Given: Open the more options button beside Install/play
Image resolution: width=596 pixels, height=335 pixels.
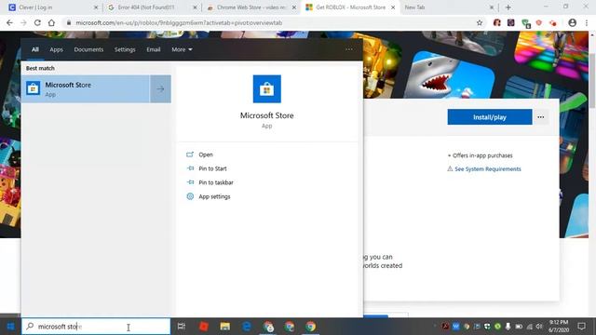Looking at the screenshot, I should (x=541, y=117).
